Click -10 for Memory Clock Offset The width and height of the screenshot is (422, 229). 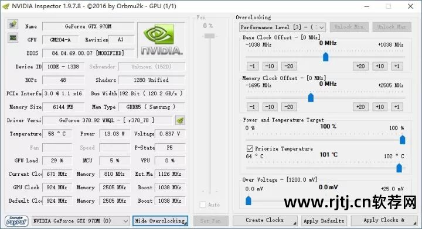(x=270, y=107)
